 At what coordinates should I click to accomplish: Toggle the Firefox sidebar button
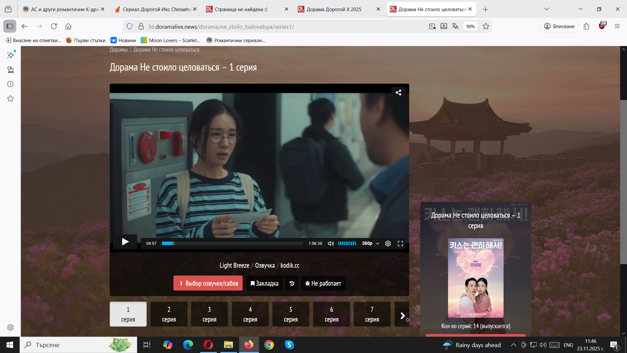[x=10, y=26]
